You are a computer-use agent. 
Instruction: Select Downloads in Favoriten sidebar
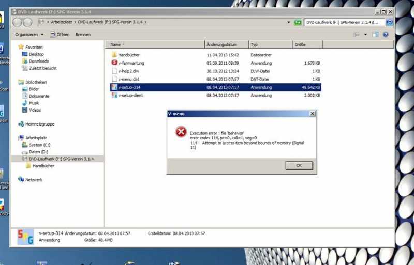39,61
